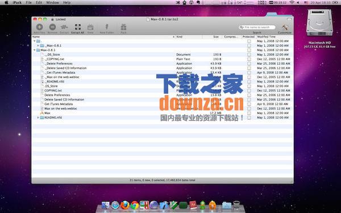Click the Max-0.8.1 folder icon in tree
This screenshot has width=341, height=213.
coord(38,50)
